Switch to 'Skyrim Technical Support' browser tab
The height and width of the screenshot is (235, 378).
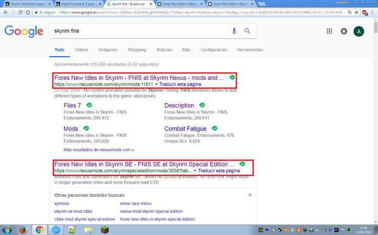tap(28, 4)
